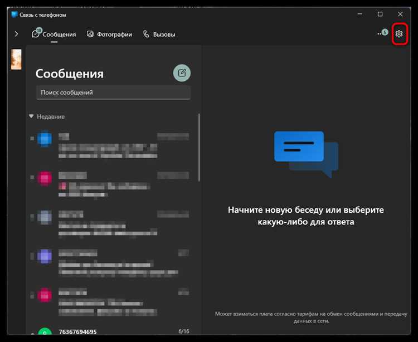
Task: Click the 6/16 date on last conversation
Action: point(184,331)
